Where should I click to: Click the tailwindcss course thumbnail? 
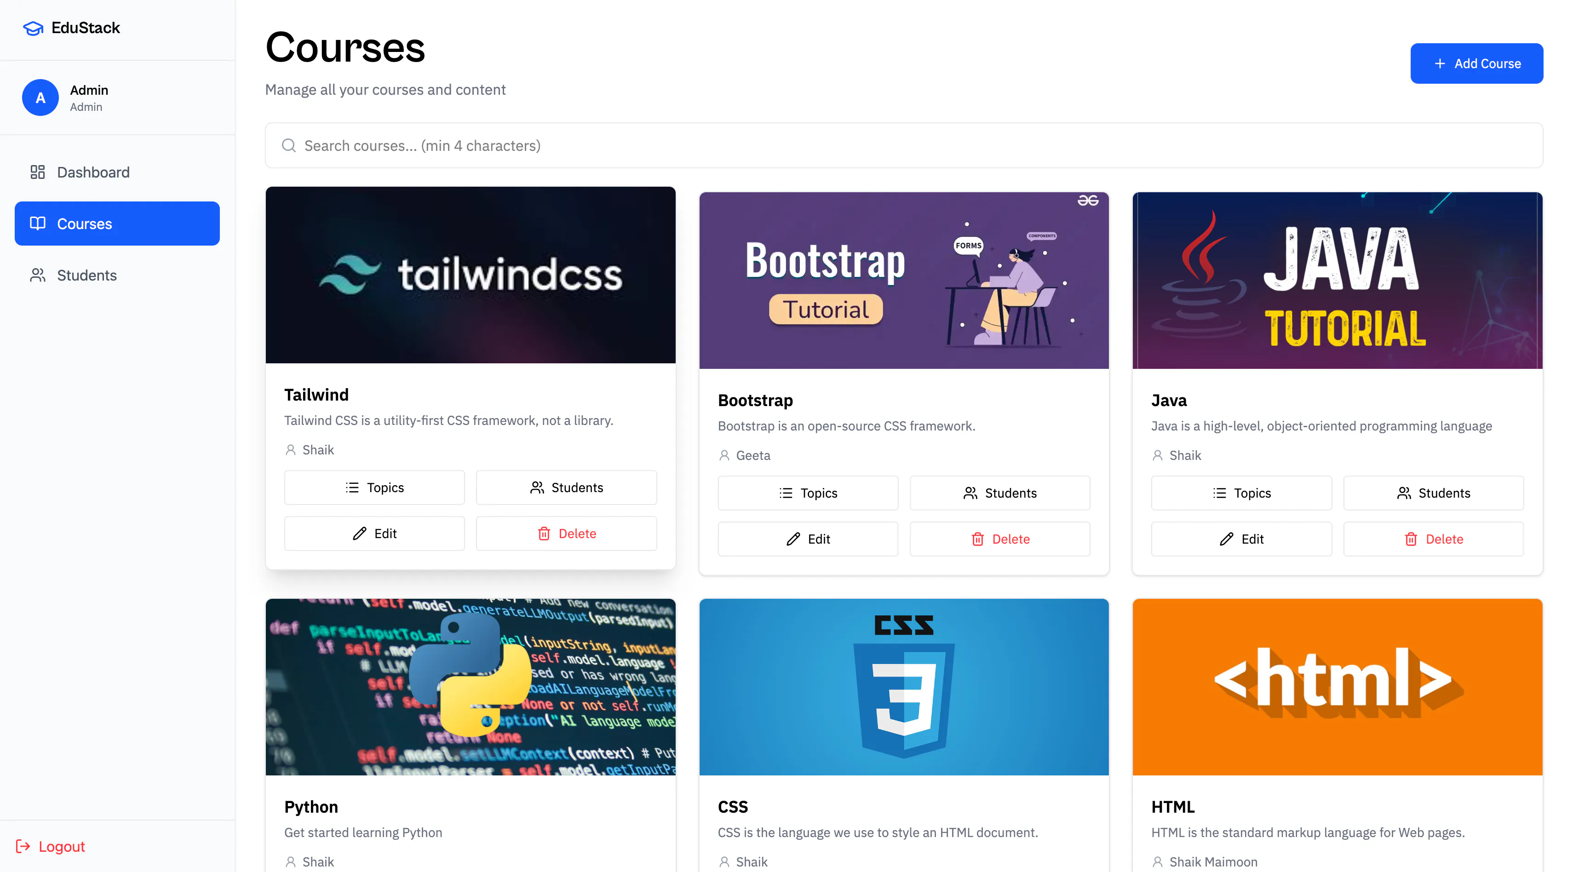(x=471, y=275)
